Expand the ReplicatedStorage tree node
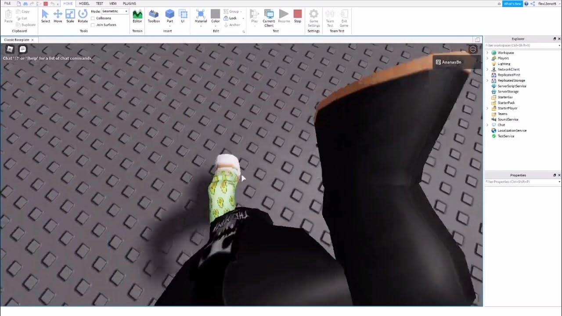Screen dimensions: 562x316 click(487, 80)
